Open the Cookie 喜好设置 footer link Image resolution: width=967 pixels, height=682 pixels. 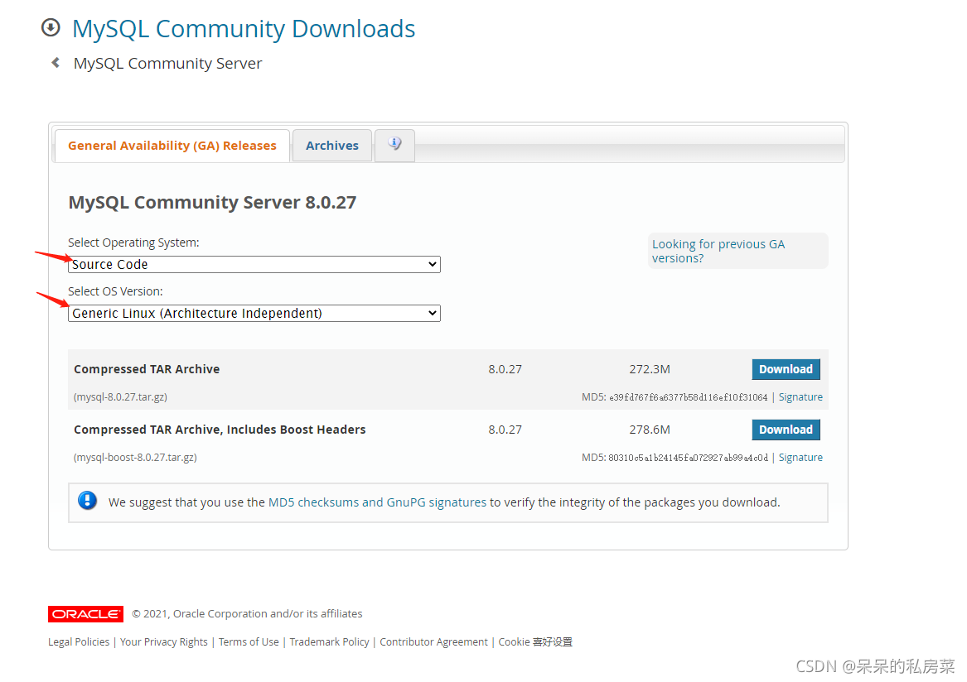[x=535, y=642]
